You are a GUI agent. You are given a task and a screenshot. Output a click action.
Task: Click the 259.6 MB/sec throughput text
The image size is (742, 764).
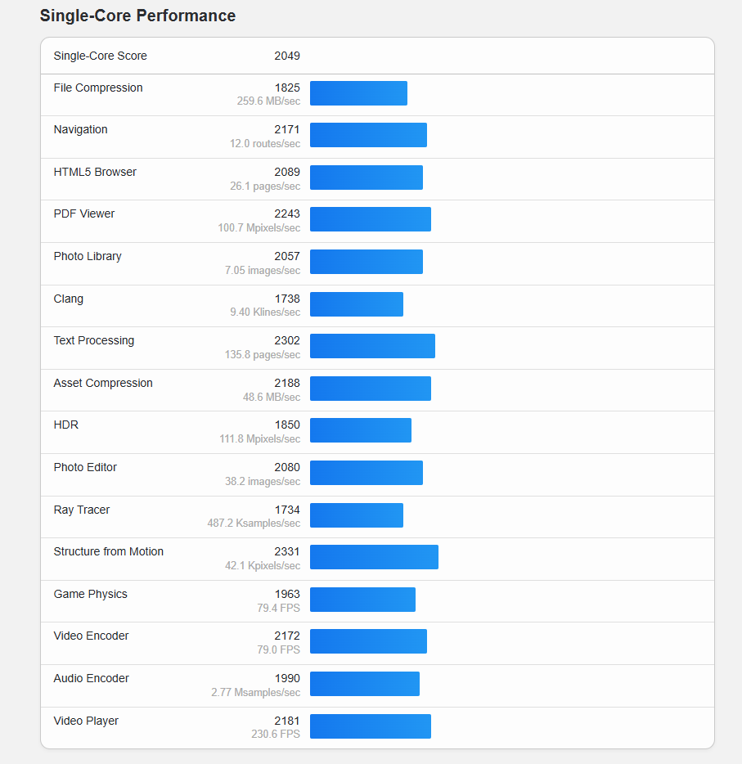coord(268,101)
